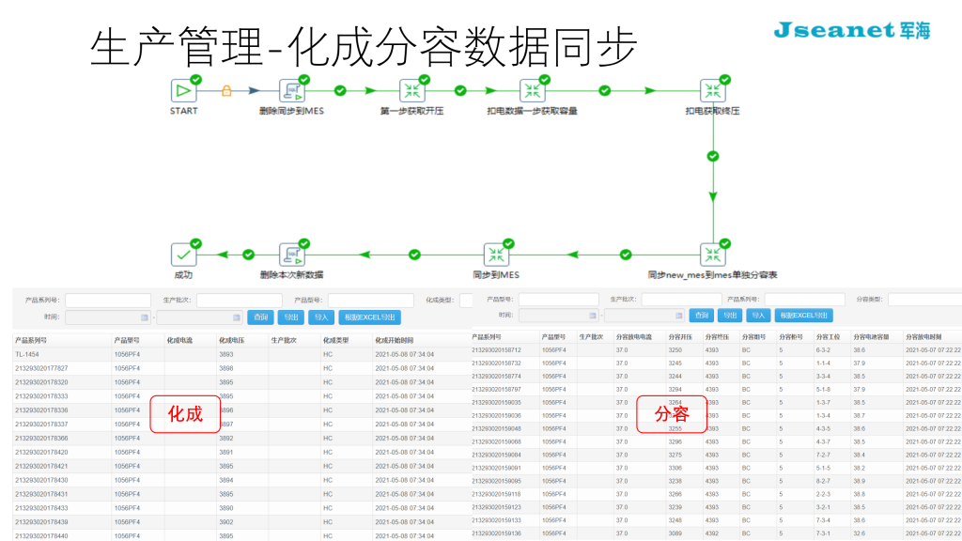Viewport: 962px width, 541px height.
Task: Click the 第一步获取开压 transformation node
Action: (x=411, y=91)
